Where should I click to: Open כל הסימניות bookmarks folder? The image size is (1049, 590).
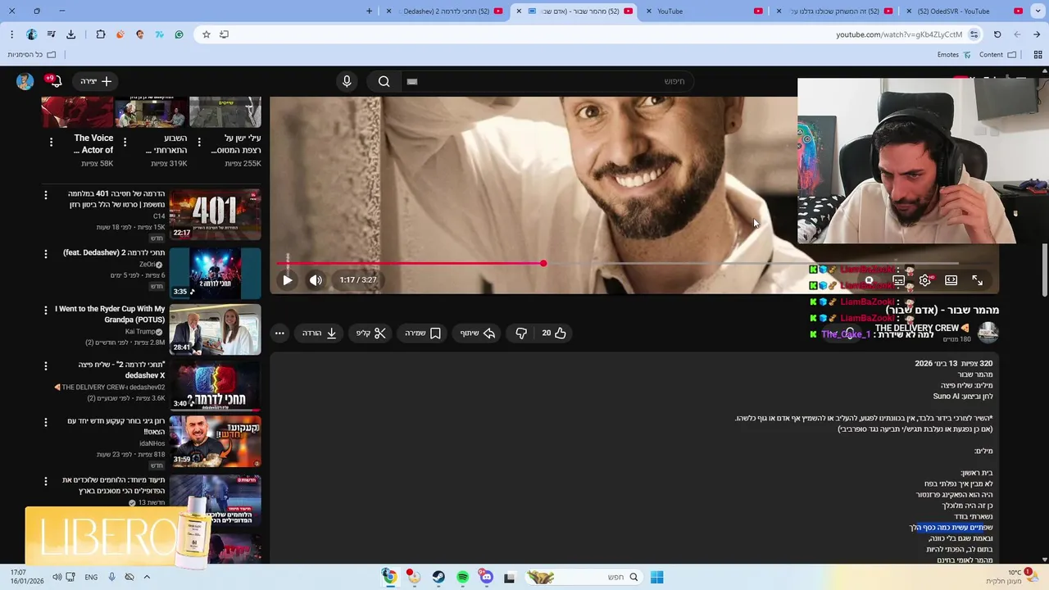32,55
